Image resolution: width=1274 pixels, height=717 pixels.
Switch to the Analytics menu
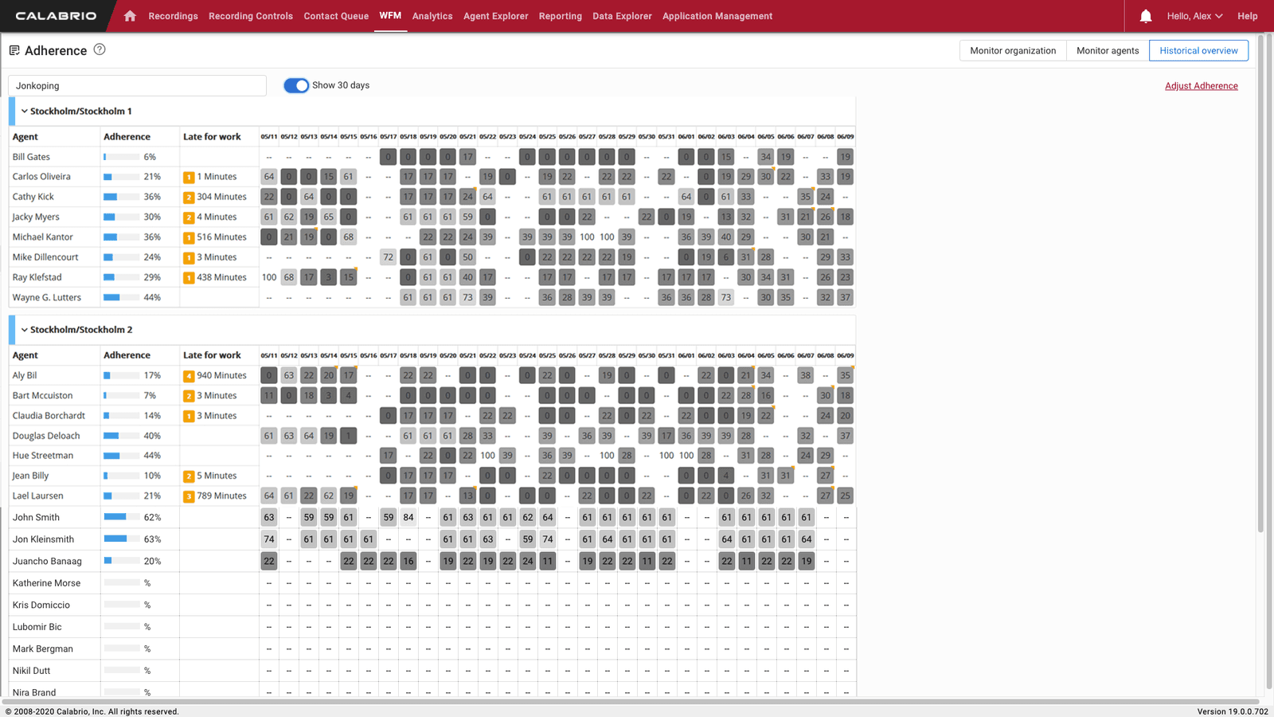point(432,16)
